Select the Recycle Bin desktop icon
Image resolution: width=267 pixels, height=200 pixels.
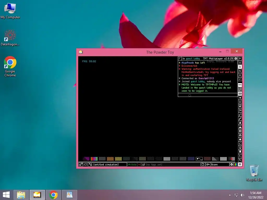(254, 173)
